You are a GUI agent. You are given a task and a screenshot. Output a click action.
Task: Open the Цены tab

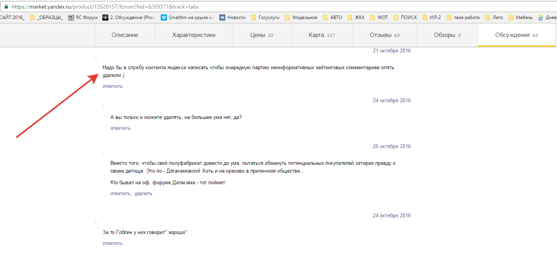pyautogui.click(x=262, y=35)
